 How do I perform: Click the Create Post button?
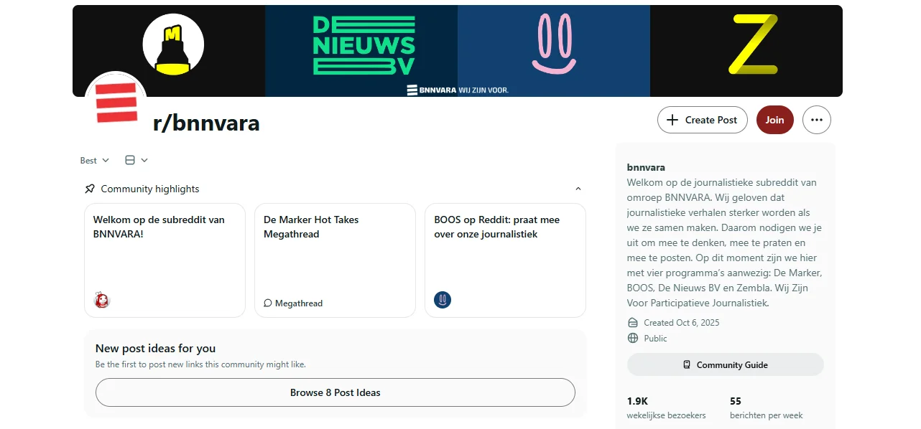(x=702, y=120)
